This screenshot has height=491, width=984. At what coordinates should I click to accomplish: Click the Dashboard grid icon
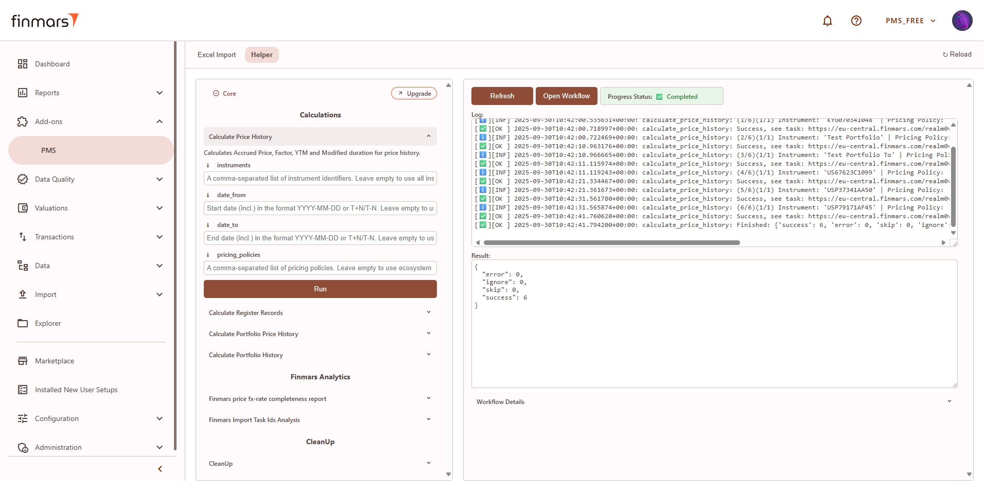coord(23,64)
